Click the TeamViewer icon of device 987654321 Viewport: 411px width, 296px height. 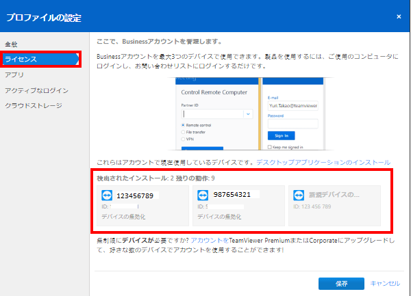coord(203,195)
